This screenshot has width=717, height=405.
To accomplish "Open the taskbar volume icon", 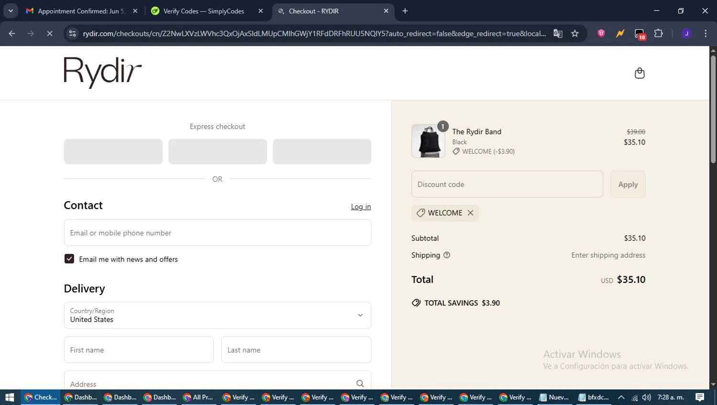I will coord(647,397).
